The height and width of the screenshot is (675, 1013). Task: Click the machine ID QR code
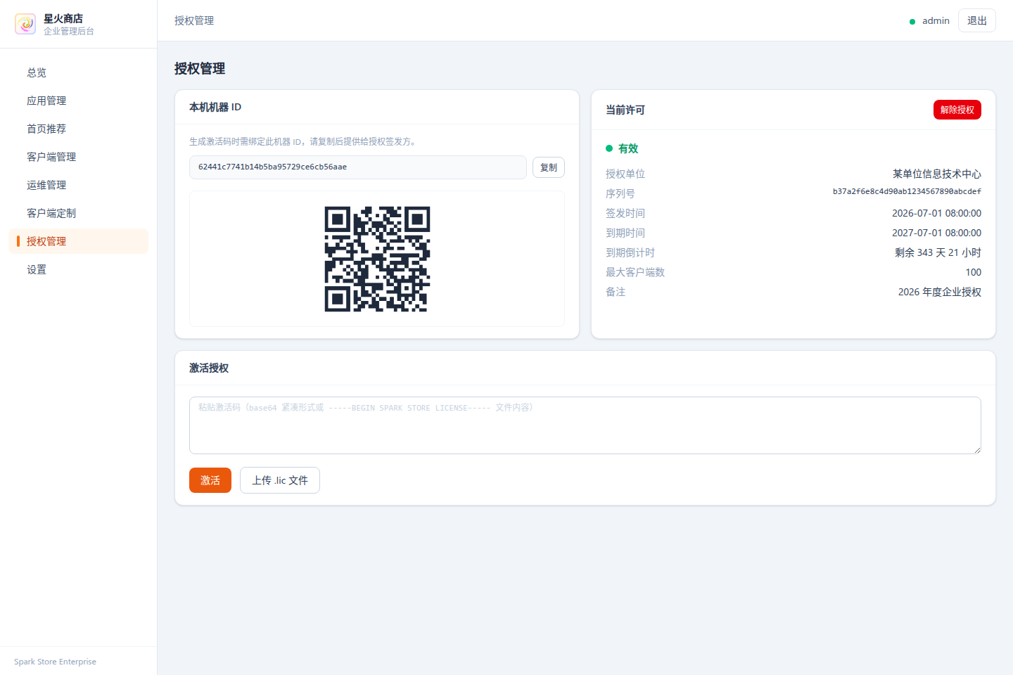coord(377,259)
